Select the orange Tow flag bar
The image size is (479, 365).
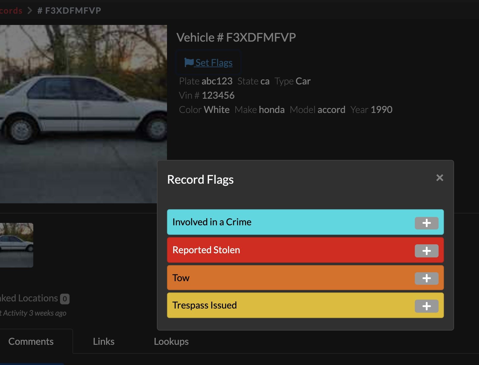coord(267,278)
